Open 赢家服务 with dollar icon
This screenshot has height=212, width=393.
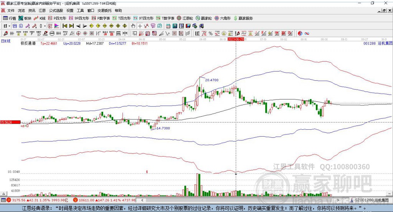click(x=243, y=18)
